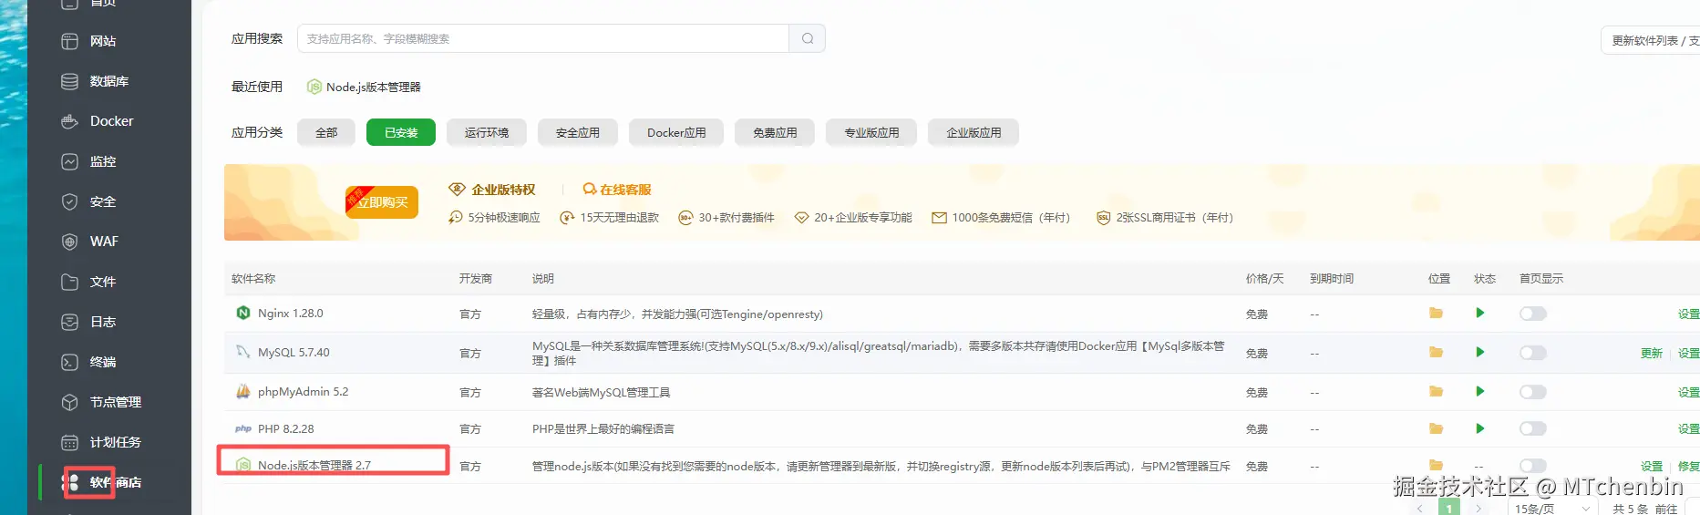Click Nginx running status play icon
This screenshot has height=515, width=1700.
coord(1479,313)
